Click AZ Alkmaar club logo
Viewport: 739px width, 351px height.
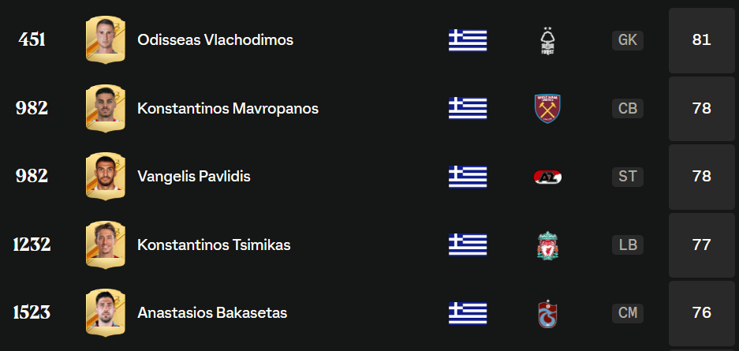pyautogui.click(x=547, y=177)
